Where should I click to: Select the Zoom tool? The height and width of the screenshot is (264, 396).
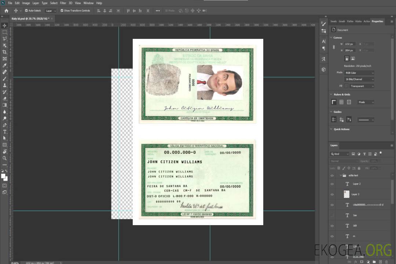tap(4, 158)
